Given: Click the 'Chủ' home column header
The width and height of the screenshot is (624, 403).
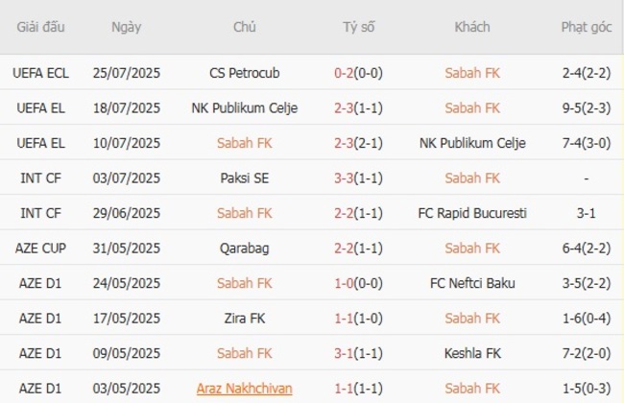Looking at the screenshot, I should pos(244,28).
